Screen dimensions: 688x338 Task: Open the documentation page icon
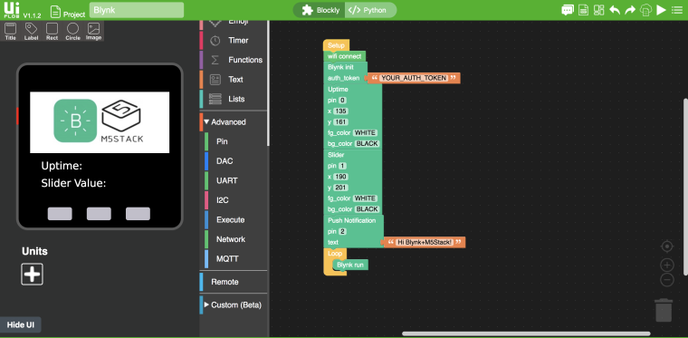[583, 10]
